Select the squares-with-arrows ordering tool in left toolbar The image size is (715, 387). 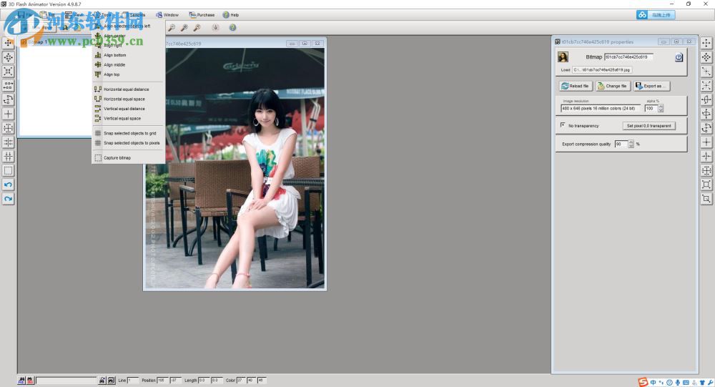8,86
